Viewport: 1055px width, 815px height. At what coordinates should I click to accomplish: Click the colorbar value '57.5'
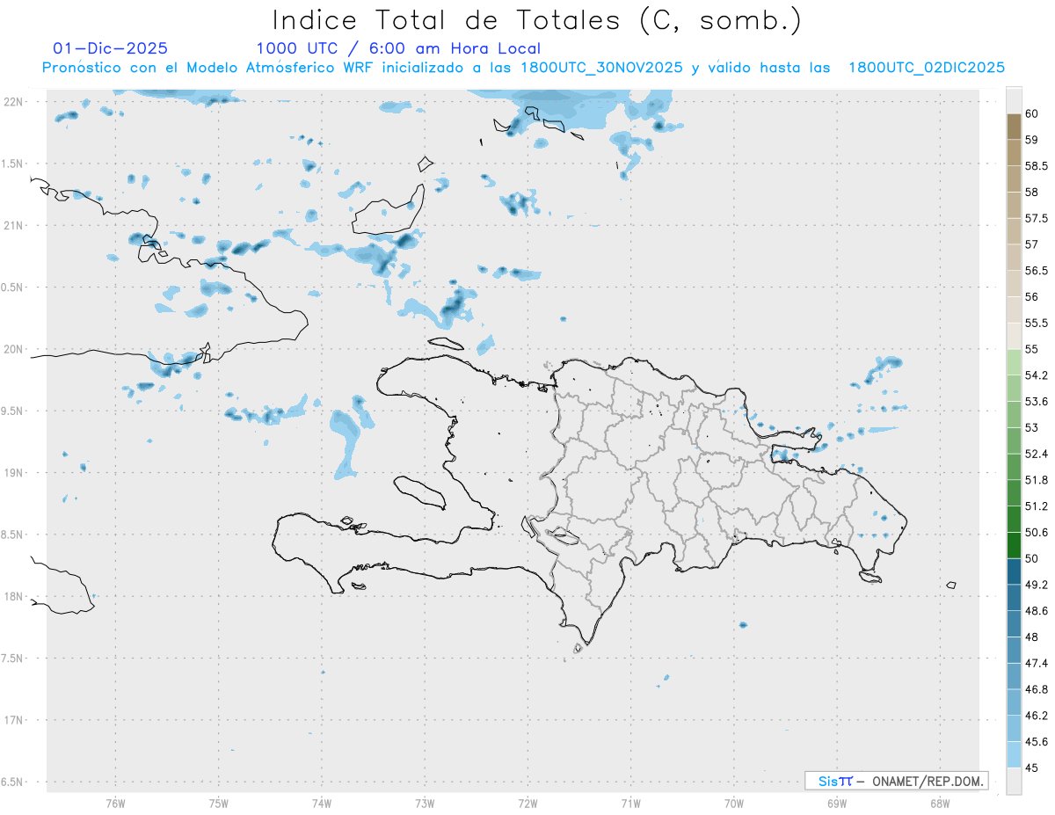click(x=1036, y=218)
